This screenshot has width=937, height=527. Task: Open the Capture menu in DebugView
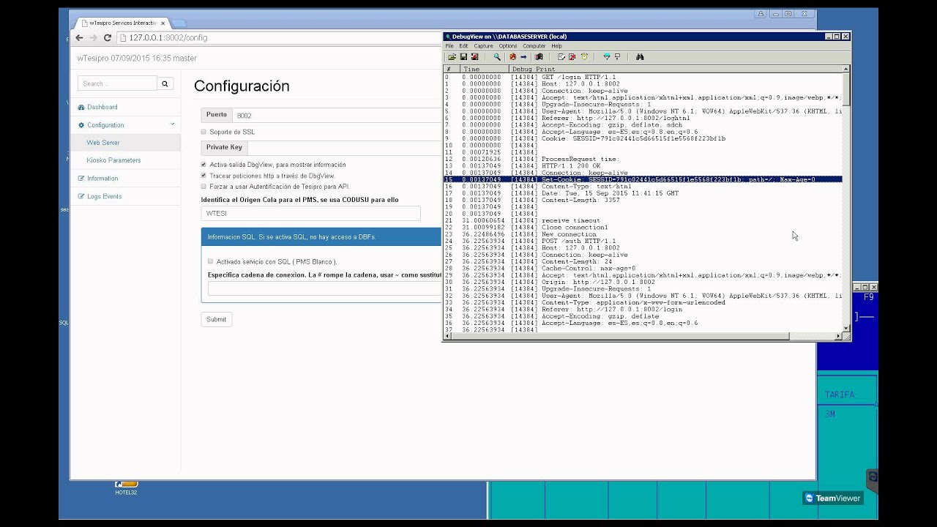pyautogui.click(x=484, y=46)
